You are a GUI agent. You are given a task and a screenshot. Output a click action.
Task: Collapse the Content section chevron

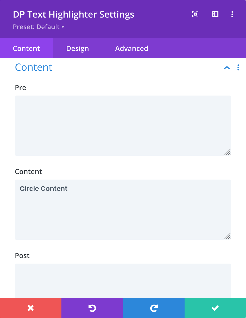[x=227, y=67]
